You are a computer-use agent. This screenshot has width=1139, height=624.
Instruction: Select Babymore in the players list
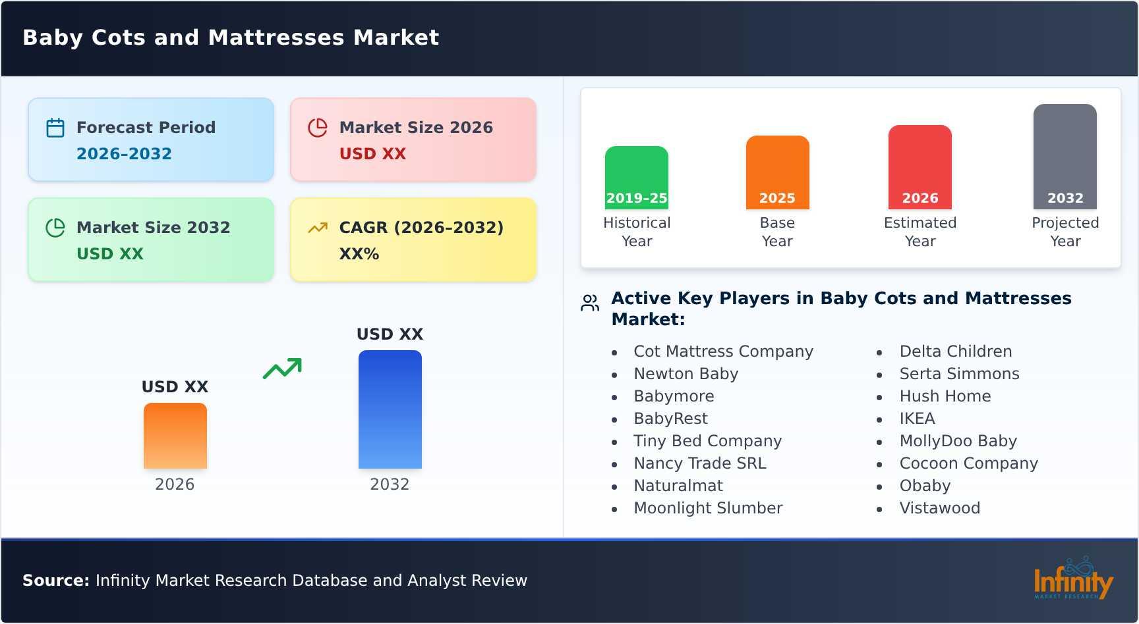(674, 396)
